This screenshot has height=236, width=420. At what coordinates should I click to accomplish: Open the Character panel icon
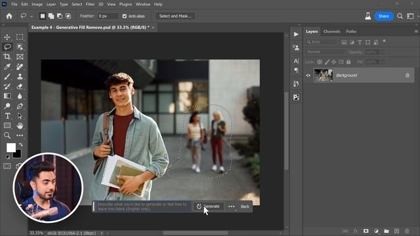click(296, 61)
